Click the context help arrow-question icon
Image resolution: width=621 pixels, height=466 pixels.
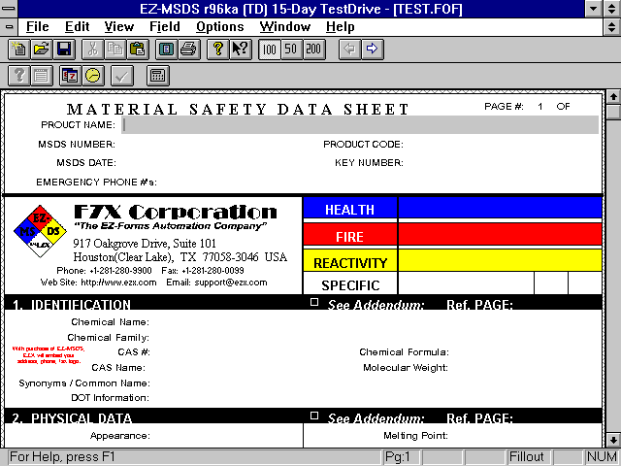pos(240,49)
